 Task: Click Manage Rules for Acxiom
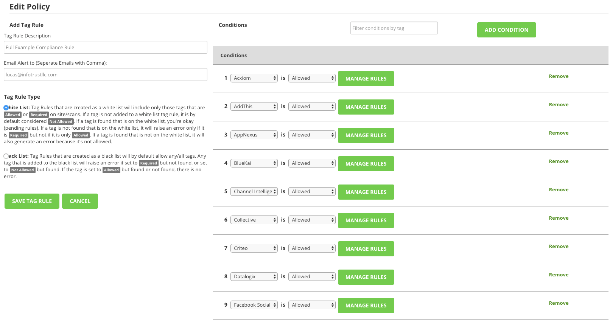[366, 79]
